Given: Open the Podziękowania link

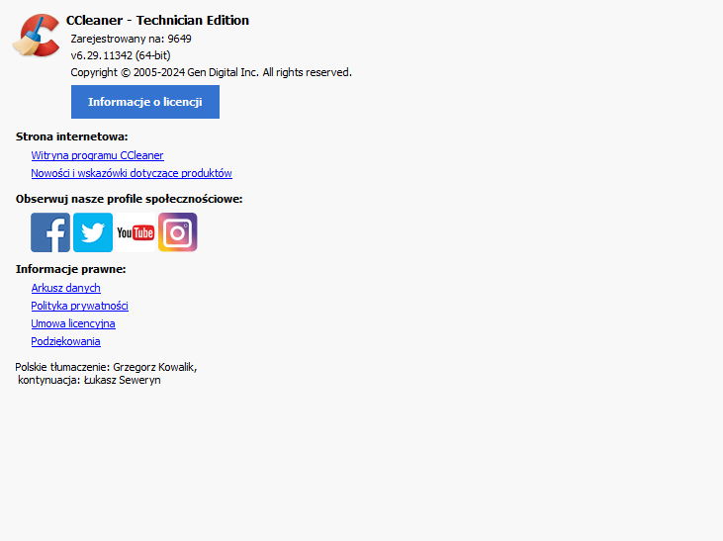Looking at the screenshot, I should tap(66, 341).
